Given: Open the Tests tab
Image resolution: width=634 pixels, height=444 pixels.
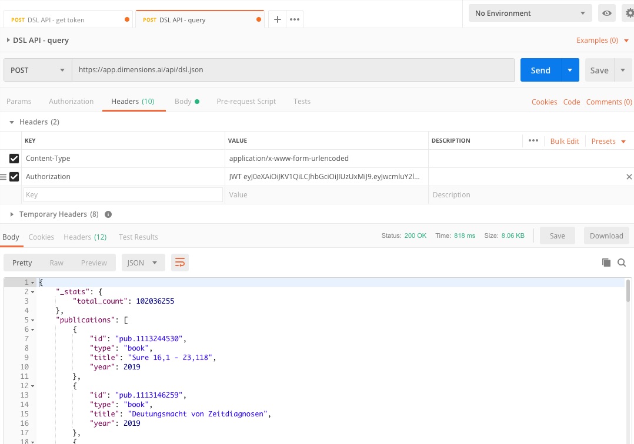Looking at the screenshot, I should (302, 102).
